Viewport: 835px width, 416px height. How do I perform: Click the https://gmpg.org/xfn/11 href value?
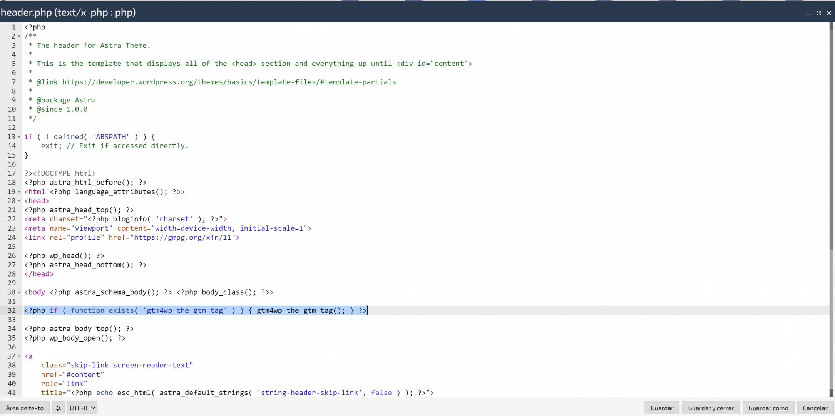183,238
